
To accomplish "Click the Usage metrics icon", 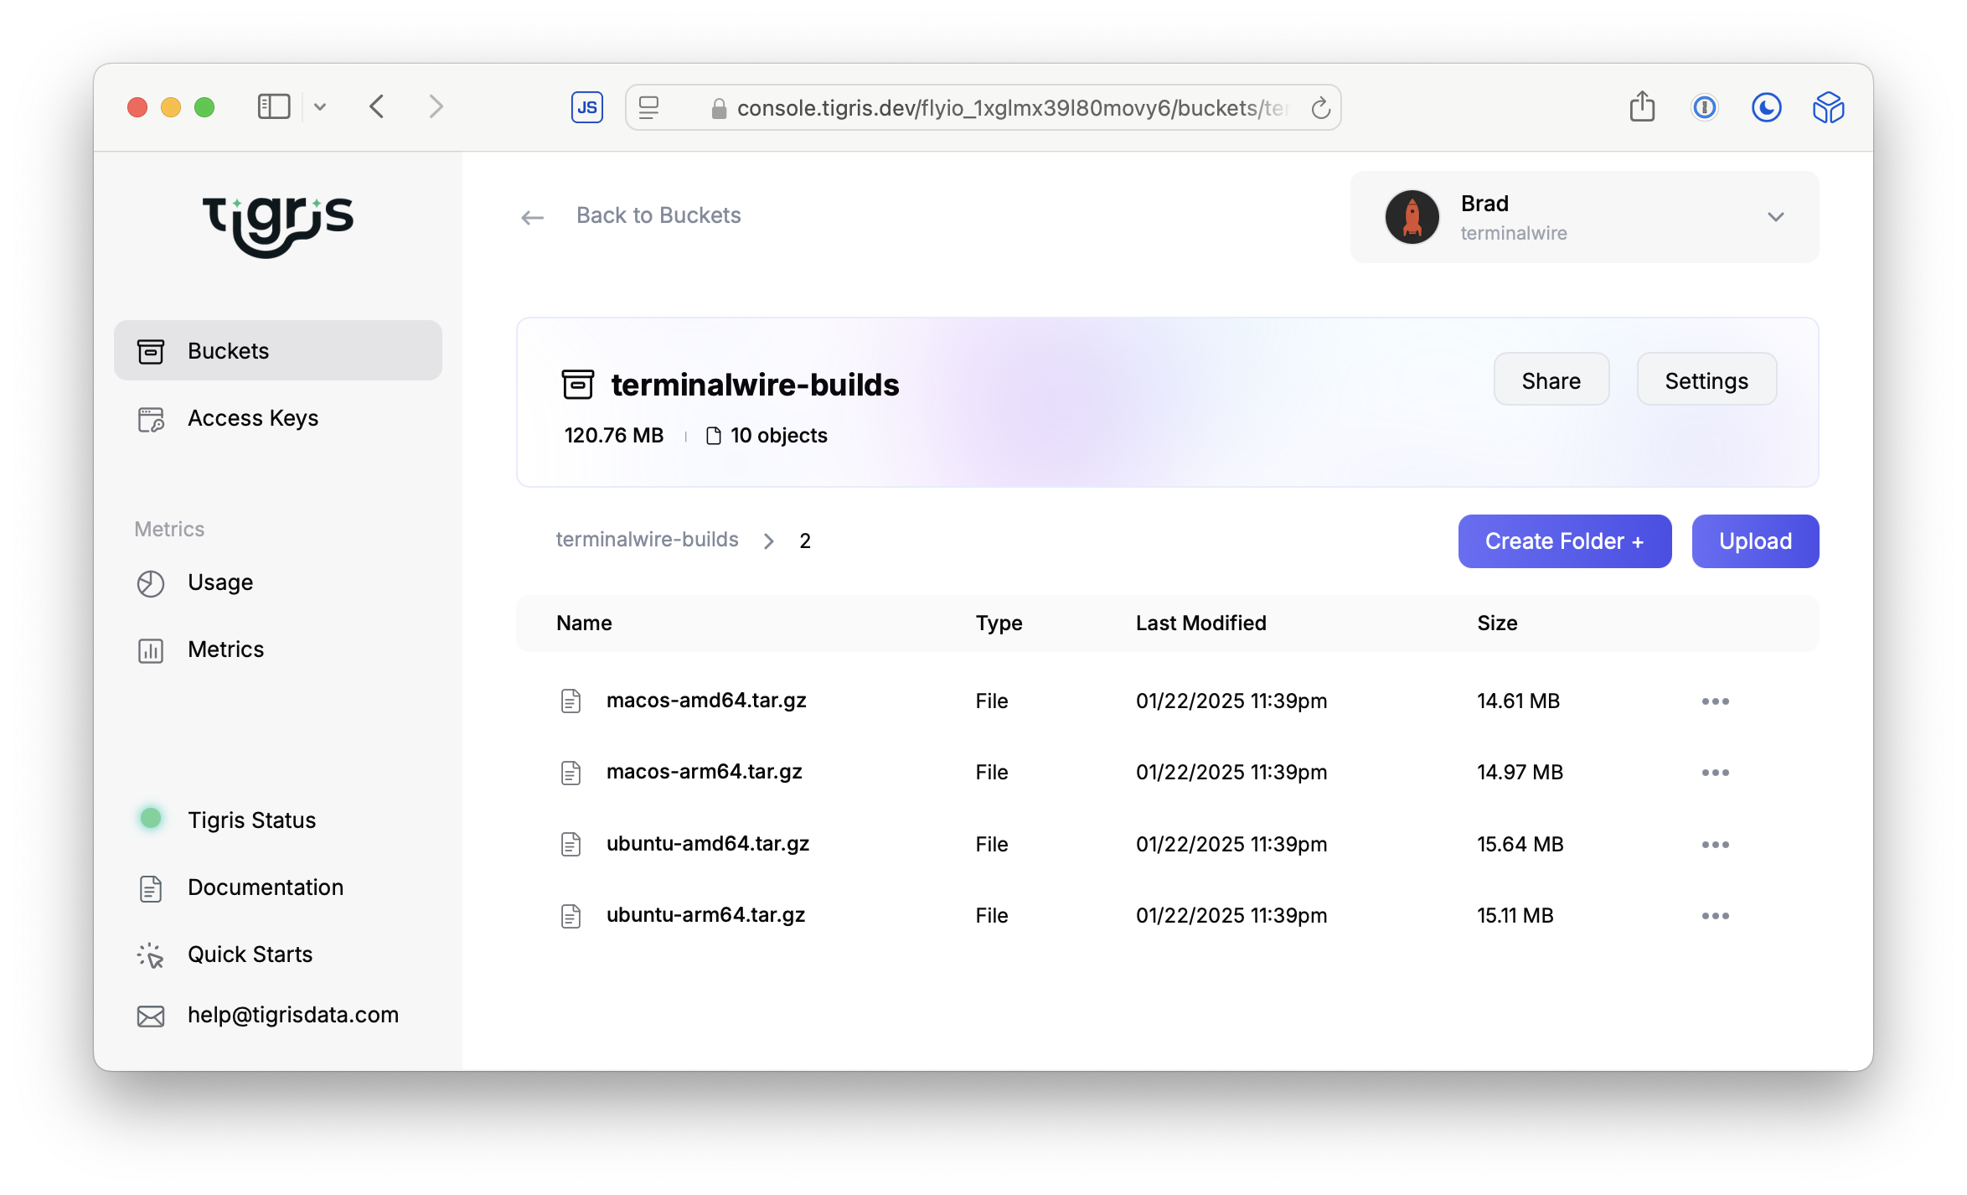I will tap(152, 582).
